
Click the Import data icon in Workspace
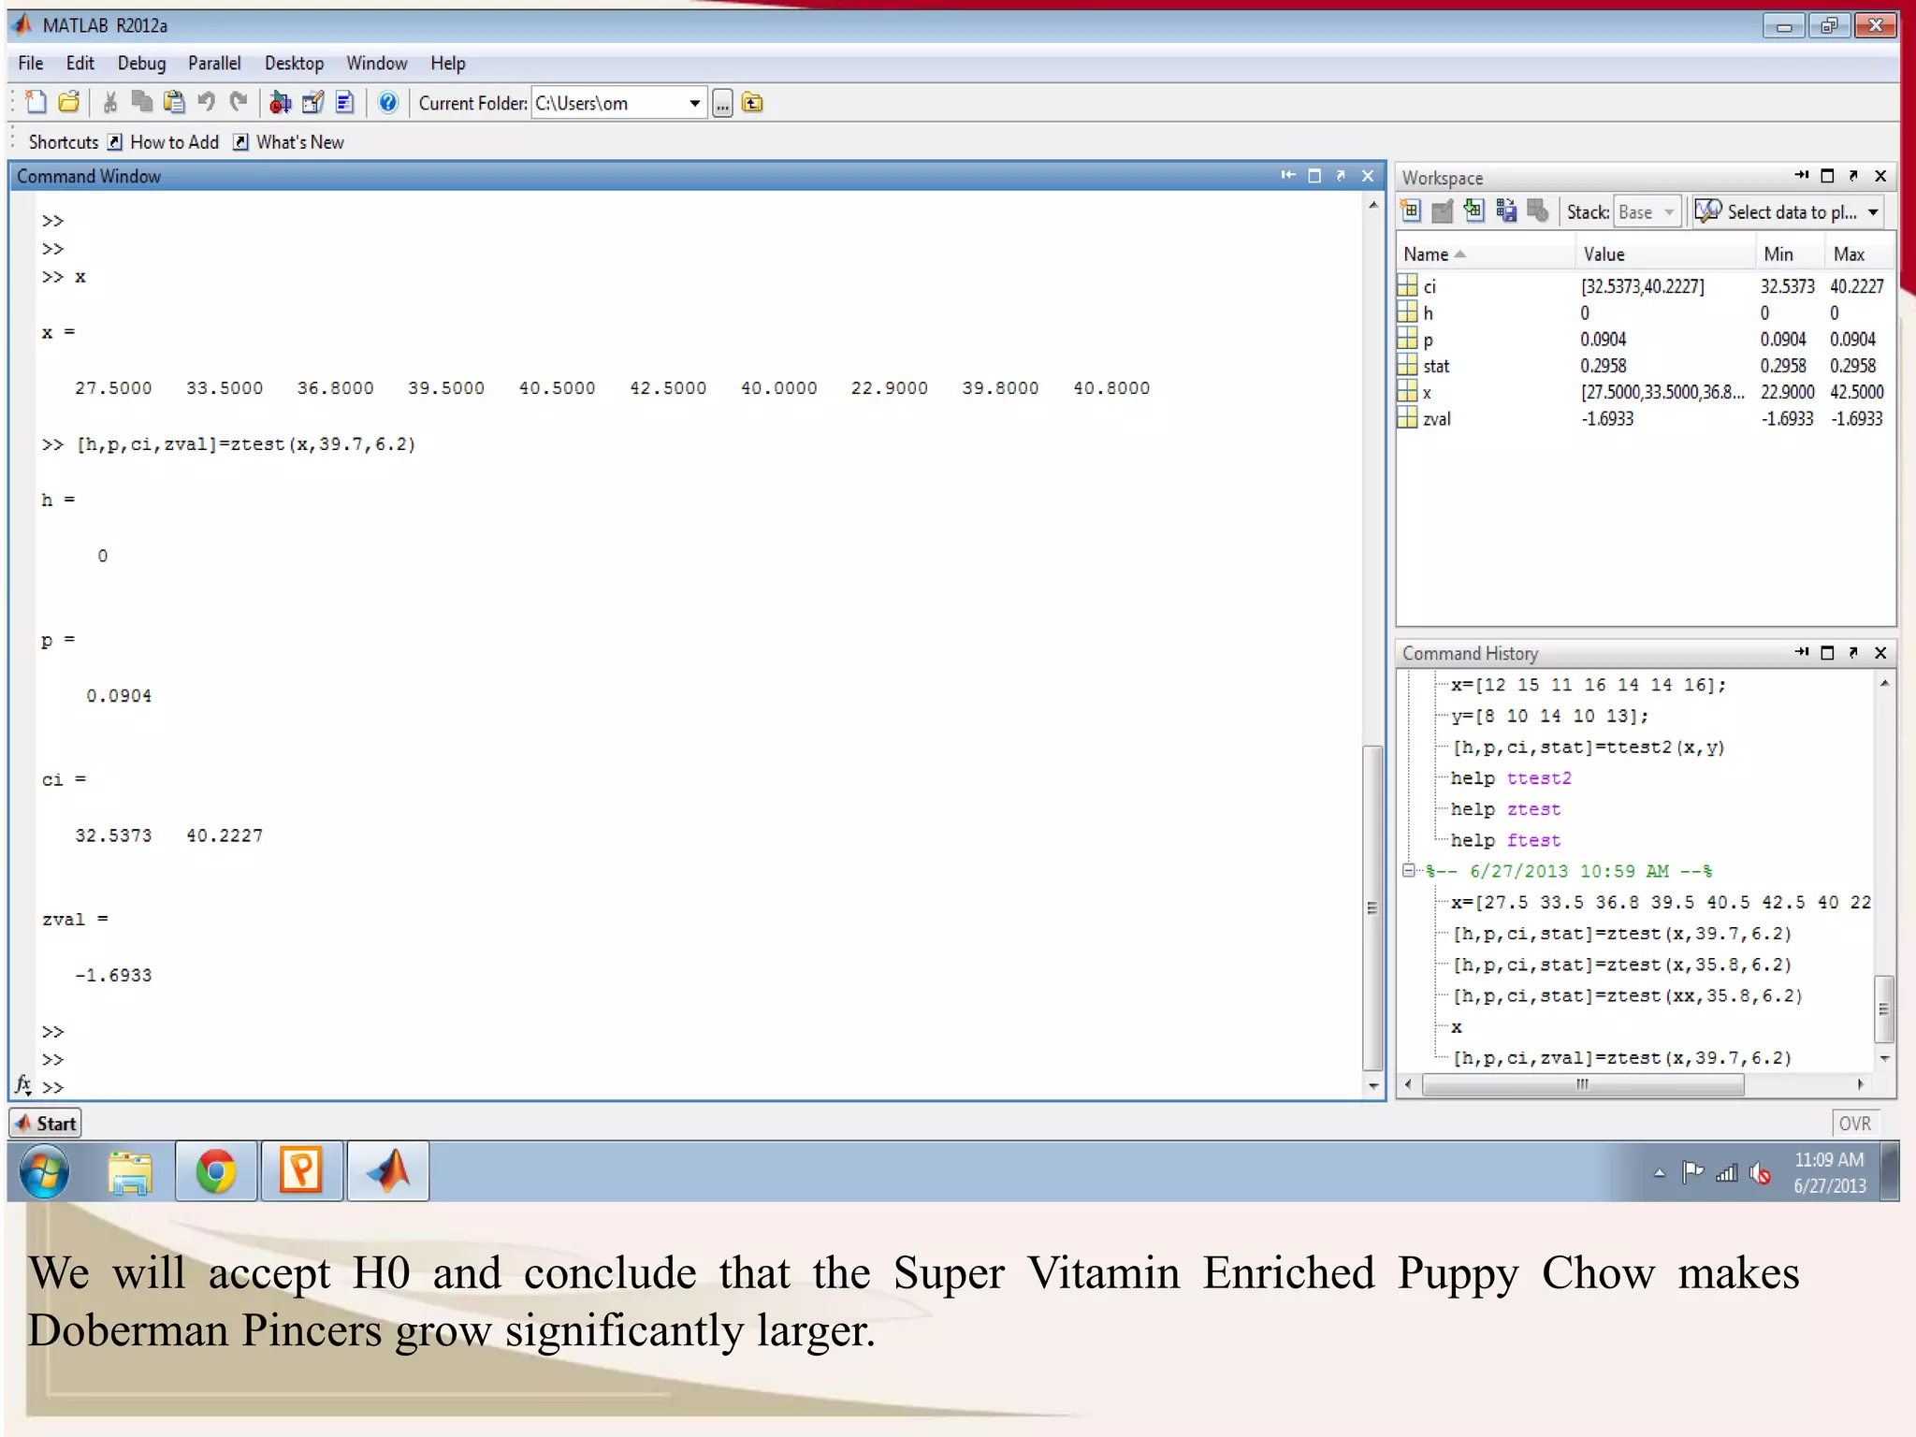click(1473, 212)
